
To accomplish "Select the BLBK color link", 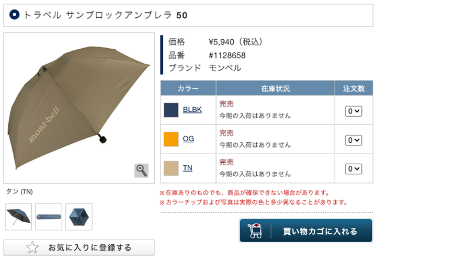I will coord(192,110).
